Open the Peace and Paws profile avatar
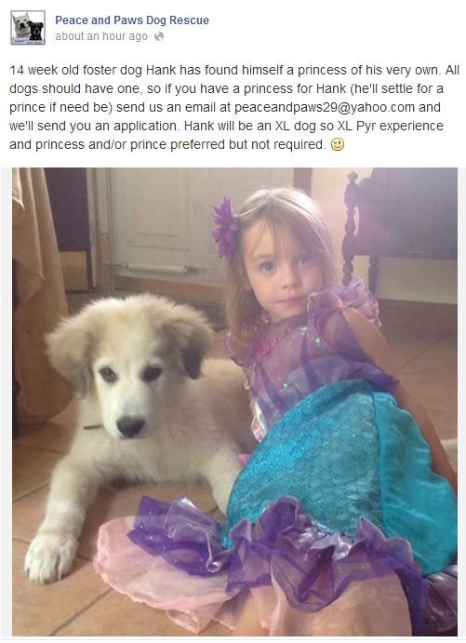 pyautogui.click(x=28, y=28)
